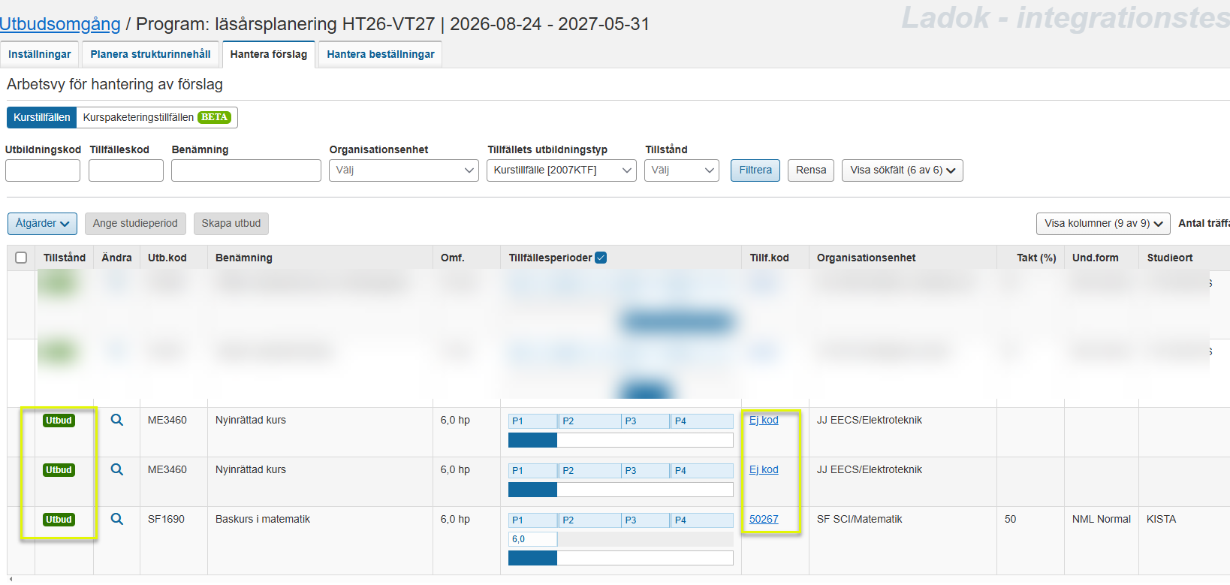Open the Organisationsenhet dropdown

tap(403, 170)
